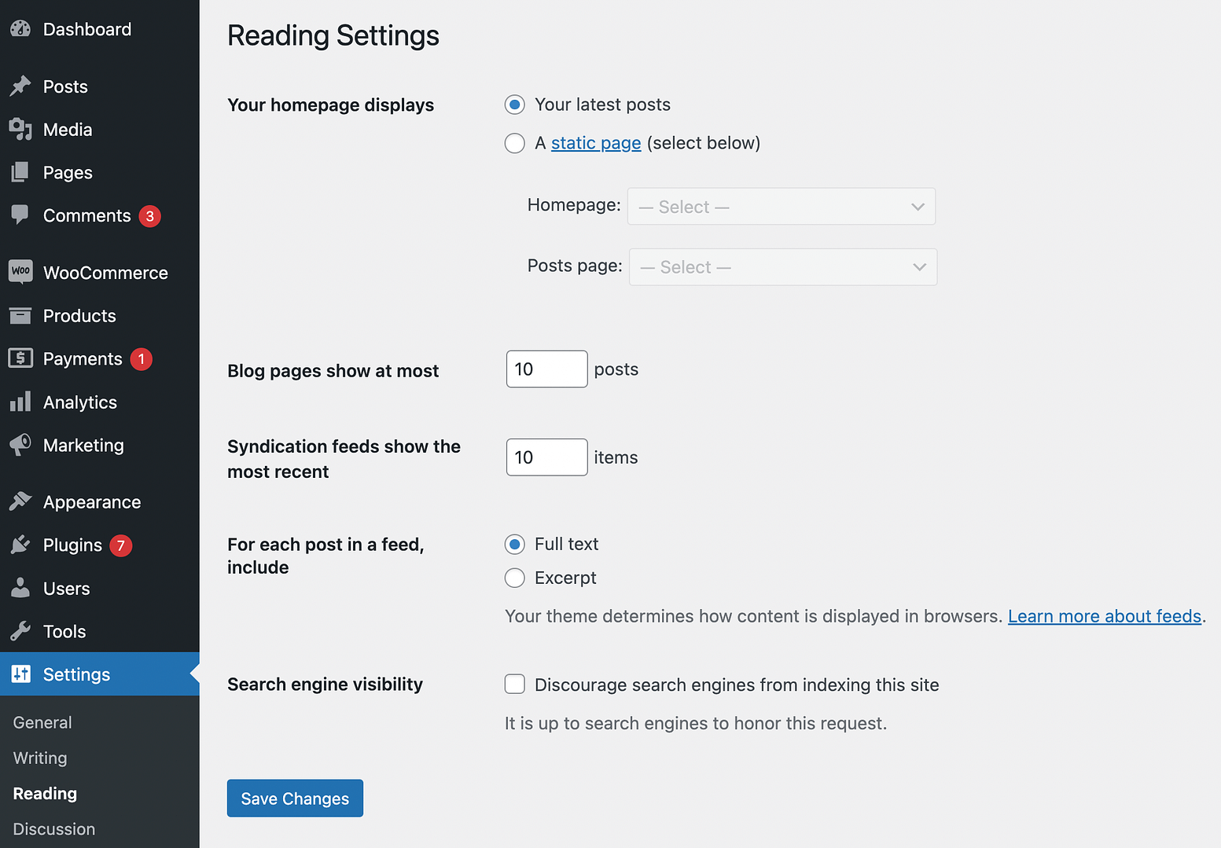Screen dimensions: 1221x848
Task: Open Analytics via the bar chart icon
Action: pyautogui.click(x=20, y=402)
